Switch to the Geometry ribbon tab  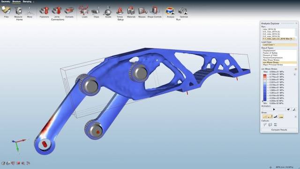6,1
